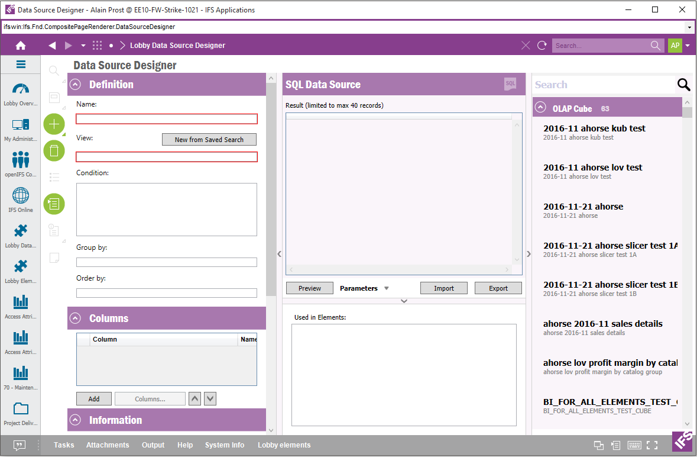Viewport: 697px width, 457px height.
Task: Open System Info in bottom bar
Action: click(x=224, y=445)
